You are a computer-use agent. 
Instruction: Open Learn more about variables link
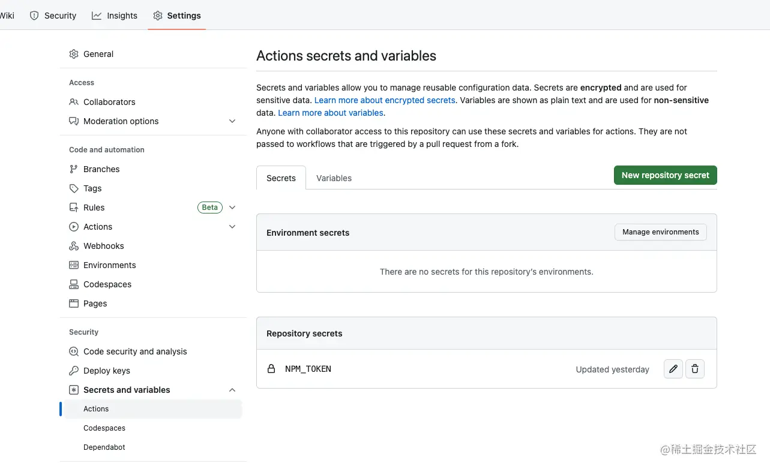coord(330,113)
